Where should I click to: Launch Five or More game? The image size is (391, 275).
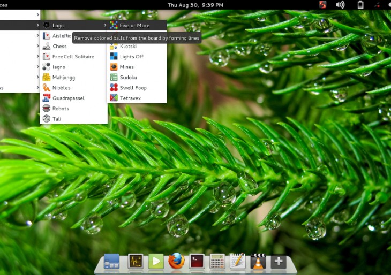(134, 25)
